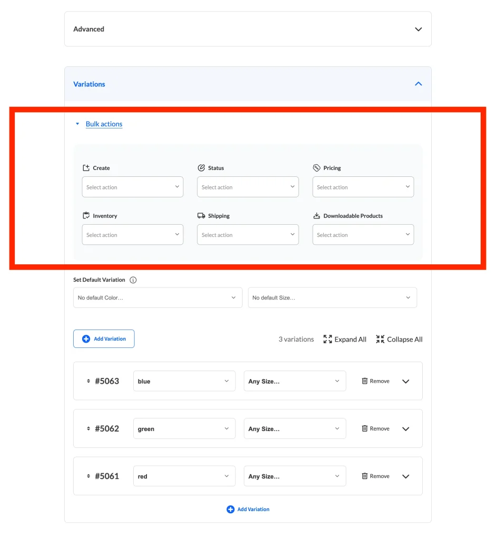Open the Inventory select action dropdown
The height and width of the screenshot is (539, 496).
pyautogui.click(x=133, y=235)
